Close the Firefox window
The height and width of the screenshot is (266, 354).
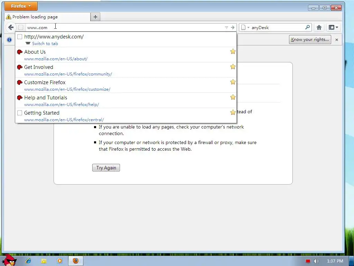(336, 8)
